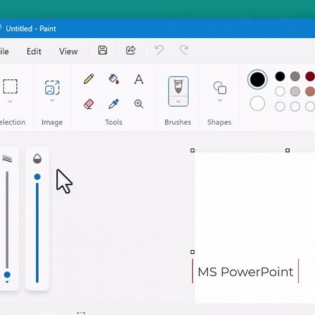Click the opacity slider handle
Screen dimensions: 315x315
[37, 177]
